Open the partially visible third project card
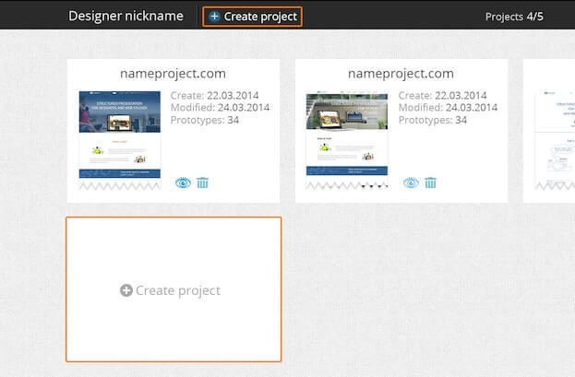The height and width of the screenshot is (377, 575). (549, 131)
